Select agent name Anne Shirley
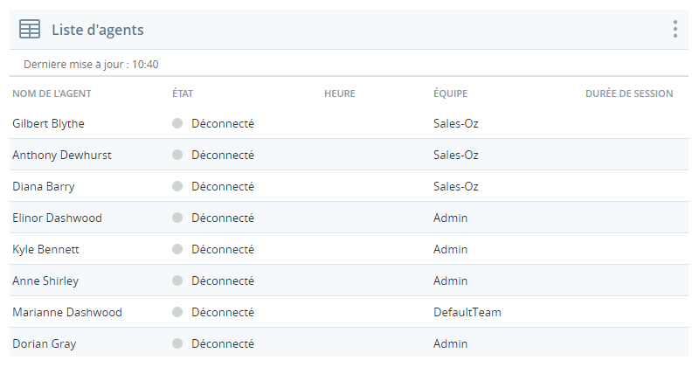The height and width of the screenshot is (367, 699). pos(45,280)
